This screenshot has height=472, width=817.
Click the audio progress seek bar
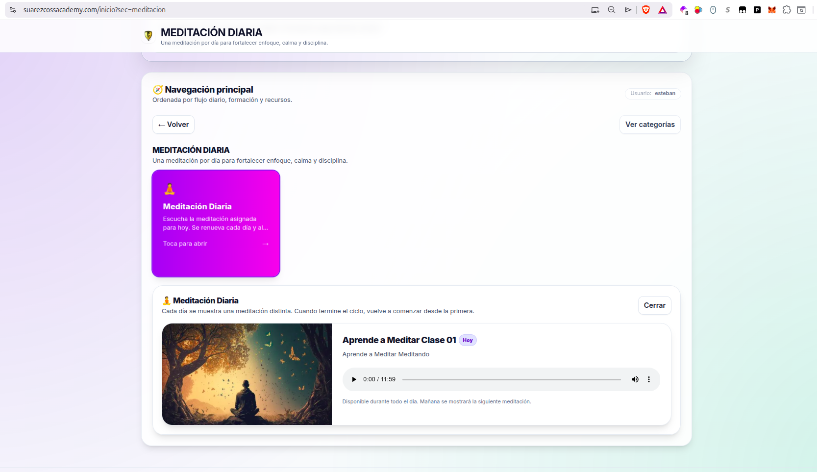tap(511, 379)
